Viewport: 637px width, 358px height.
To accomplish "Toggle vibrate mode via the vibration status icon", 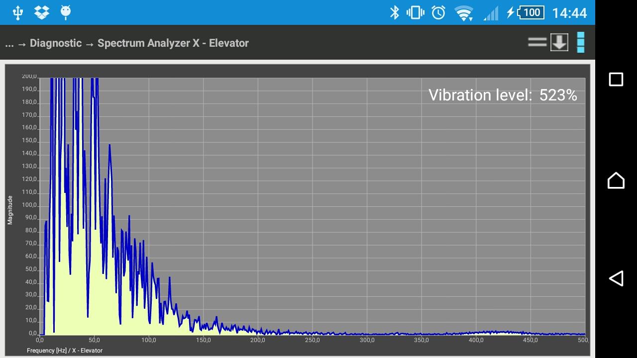I will click(416, 12).
